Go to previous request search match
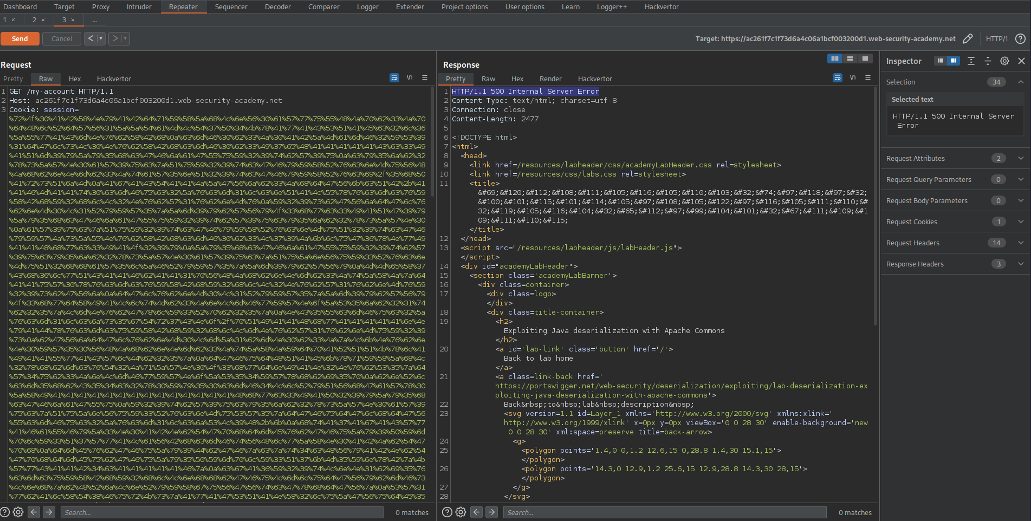 [34, 512]
